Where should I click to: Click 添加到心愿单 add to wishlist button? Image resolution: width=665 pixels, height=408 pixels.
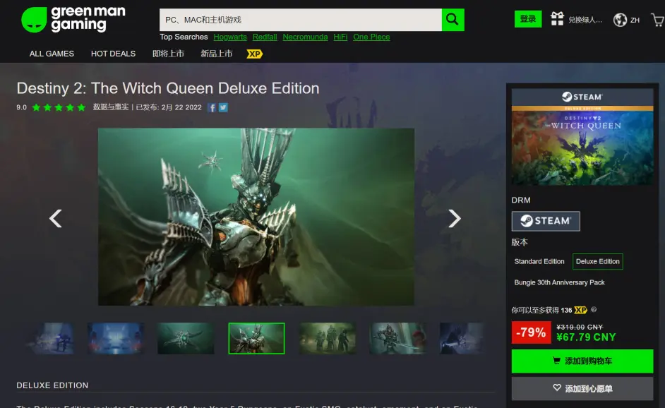point(582,388)
